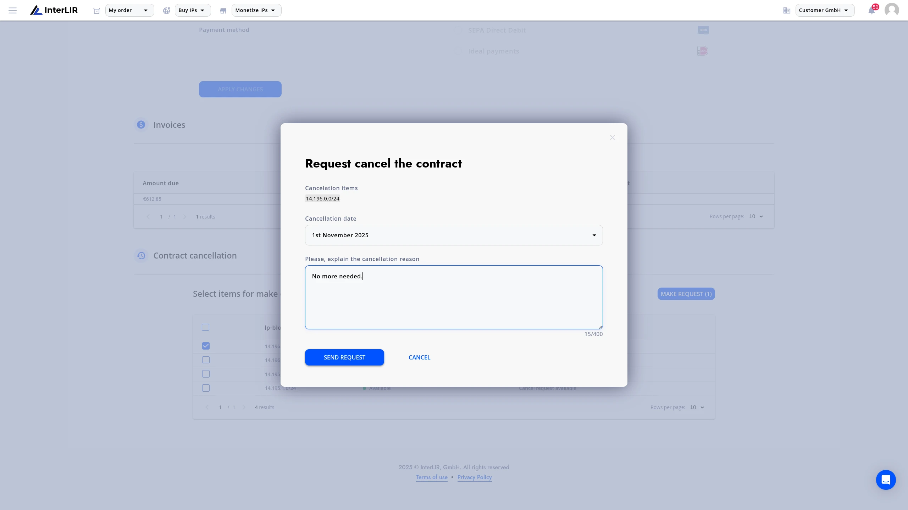Click CANCEL in the dialog
Viewport: 908px width, 510px height.
pos(419,357)
